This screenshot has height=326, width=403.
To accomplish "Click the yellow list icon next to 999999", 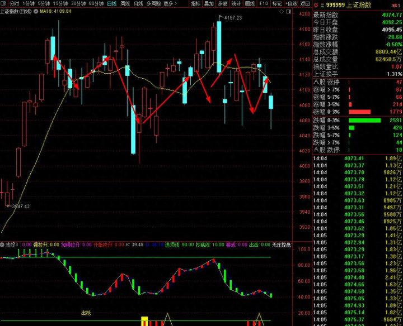I will (x=322, y=4).
